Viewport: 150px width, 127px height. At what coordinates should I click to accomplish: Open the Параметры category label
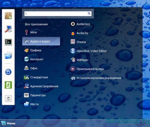[38, 95]
